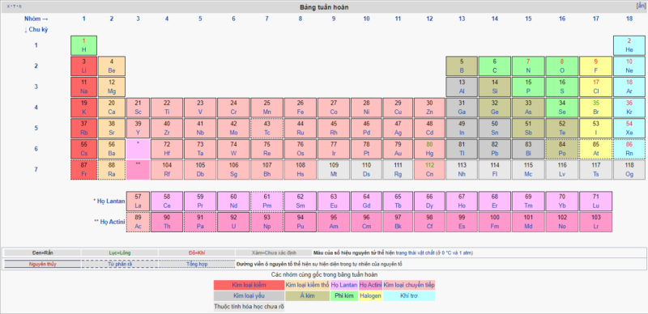Click the 'Bảng tuần hoàn' title link
Viewport: 648px width, 314px height.
326,7
